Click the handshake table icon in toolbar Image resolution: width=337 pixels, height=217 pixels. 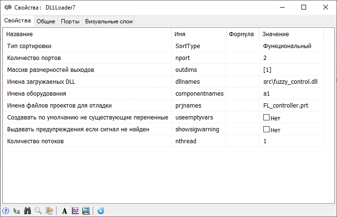click(49, 211)
